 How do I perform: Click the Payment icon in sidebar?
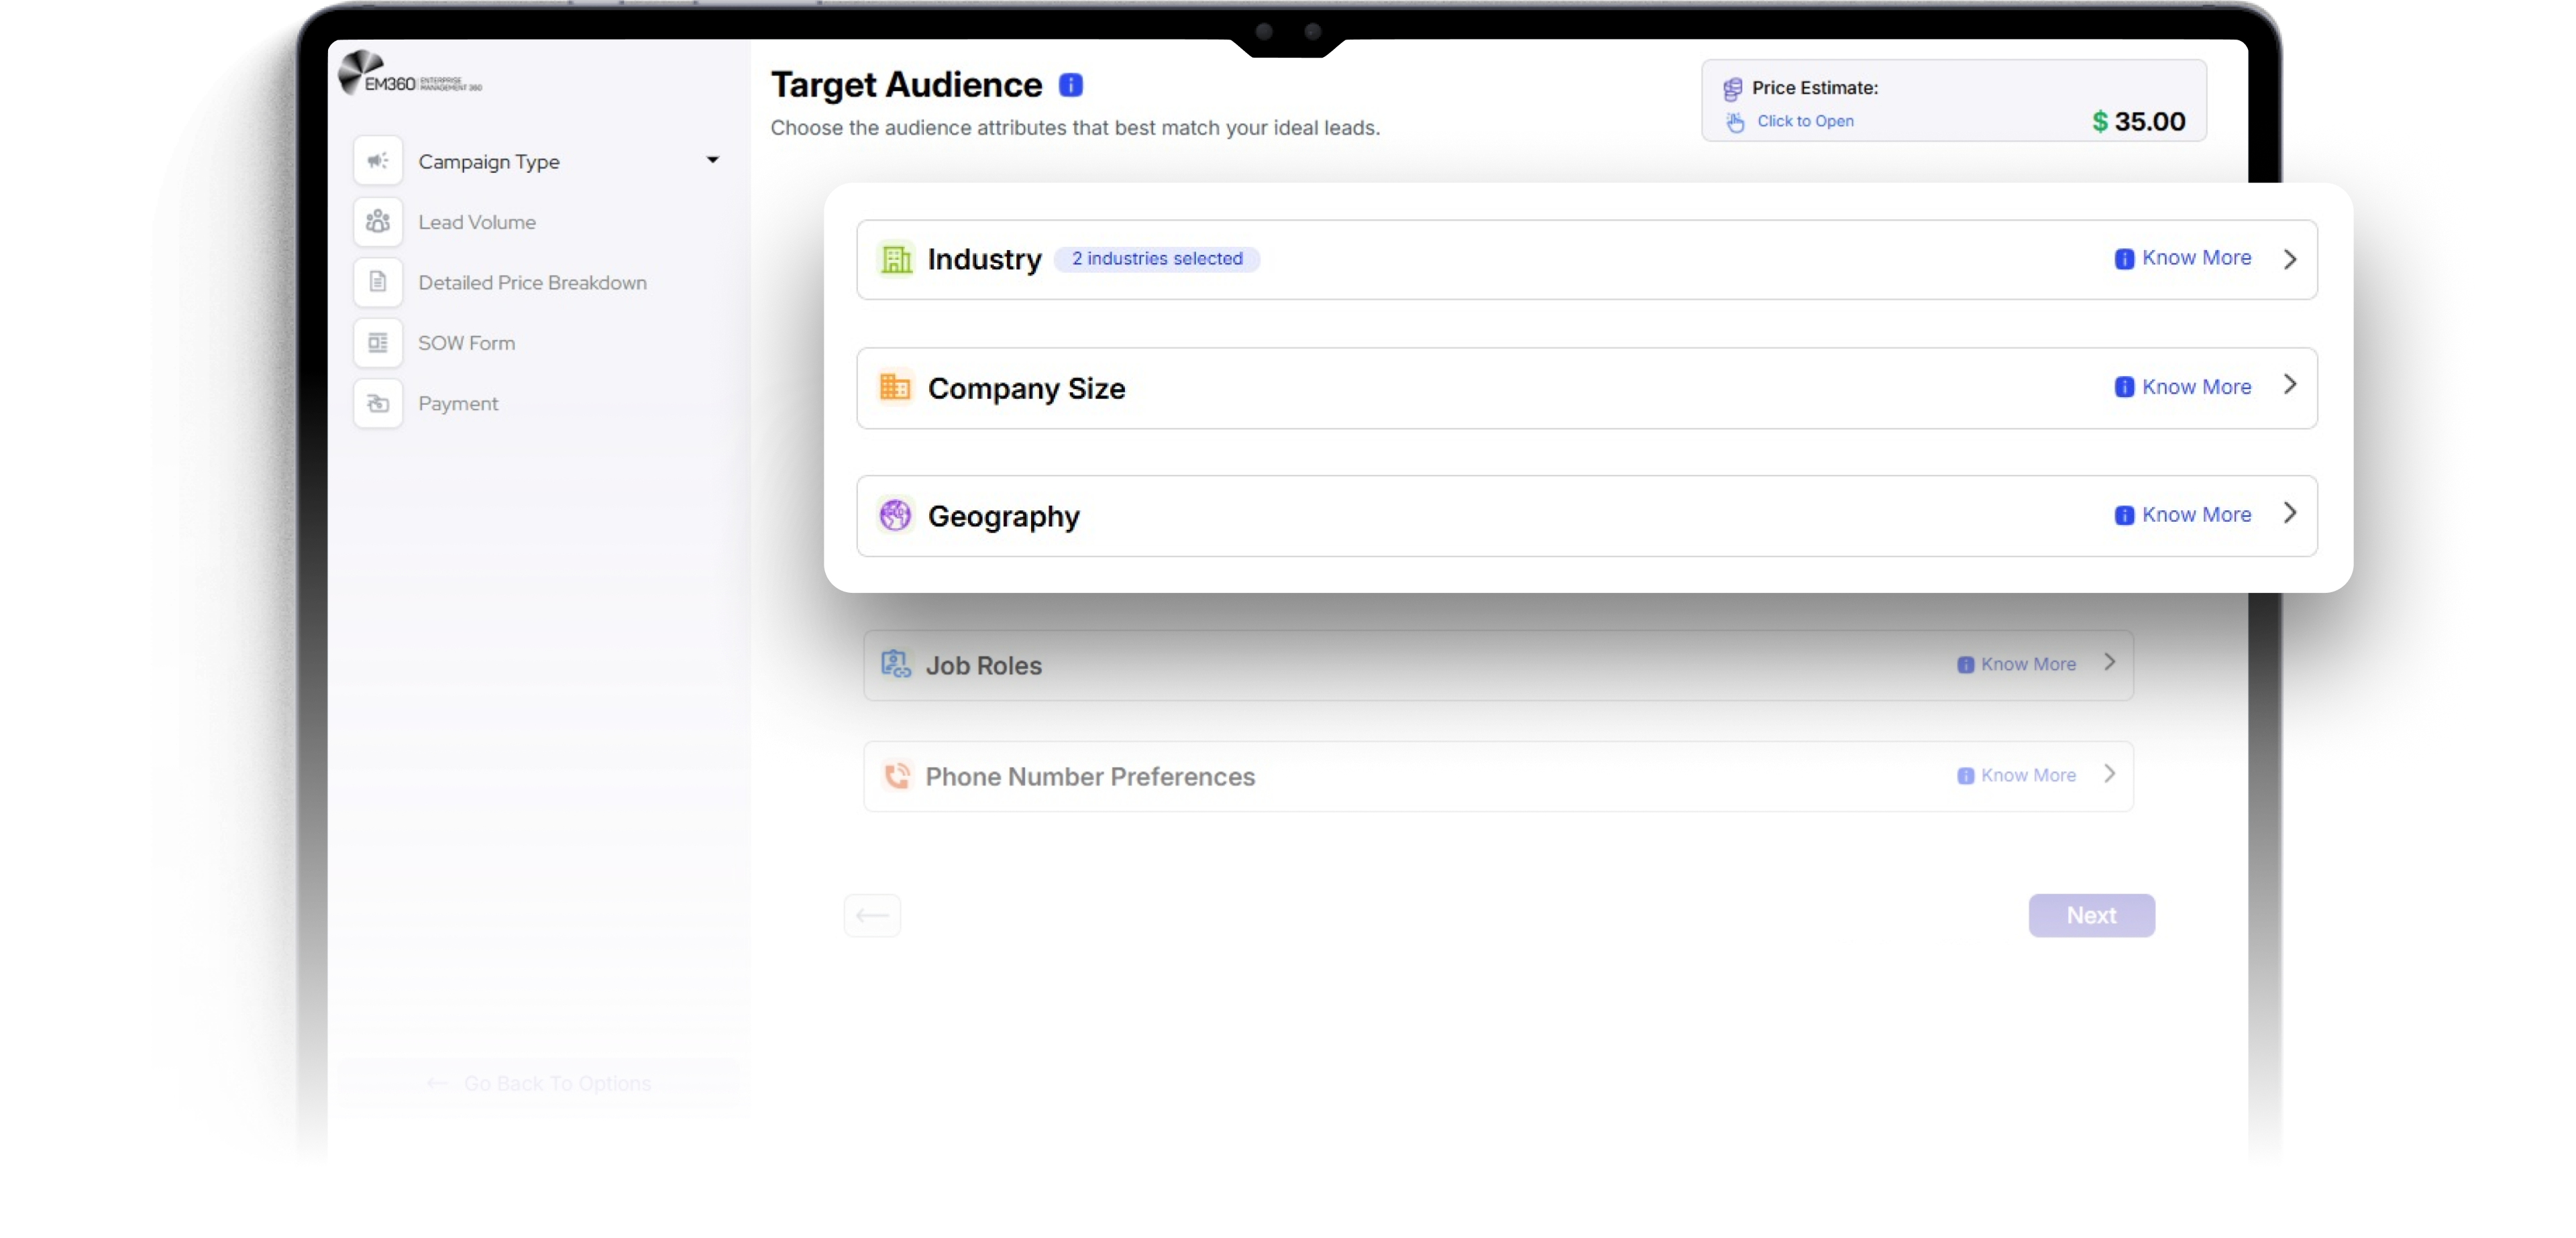pos(377,403)
